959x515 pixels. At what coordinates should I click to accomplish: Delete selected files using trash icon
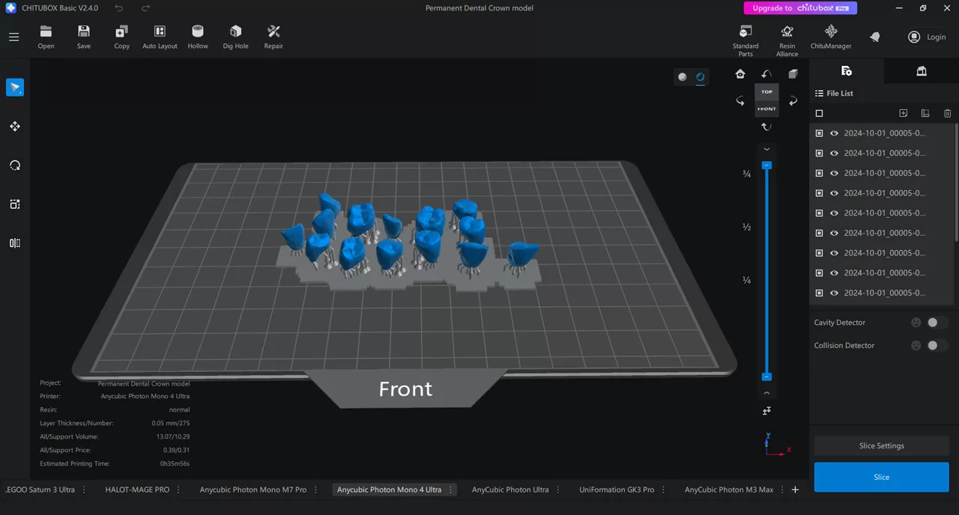947,113
